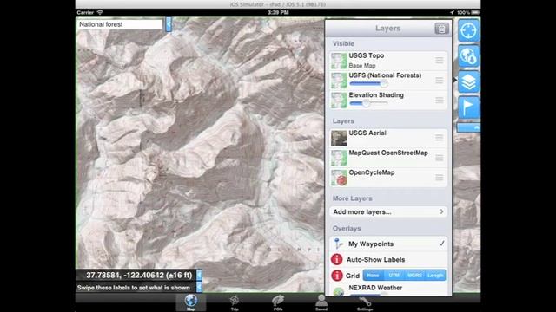Tap the reorder handle for Elevation Shading
Image resolution: width=556 pixels, height=312 pixels.
pos(440,101)
